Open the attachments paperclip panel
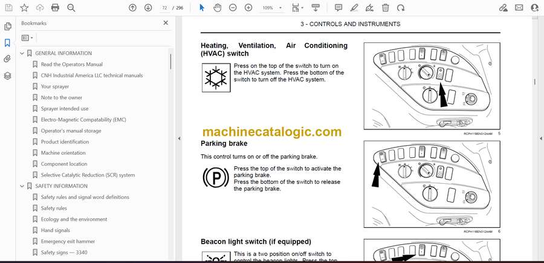This screenshot has height=263, width=544. pos(7,59)
